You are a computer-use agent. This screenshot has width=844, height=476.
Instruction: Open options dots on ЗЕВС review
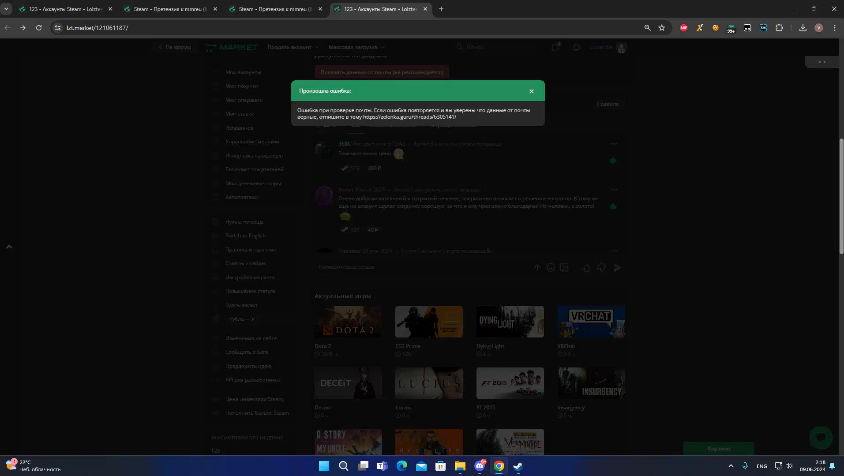point(614,144)
